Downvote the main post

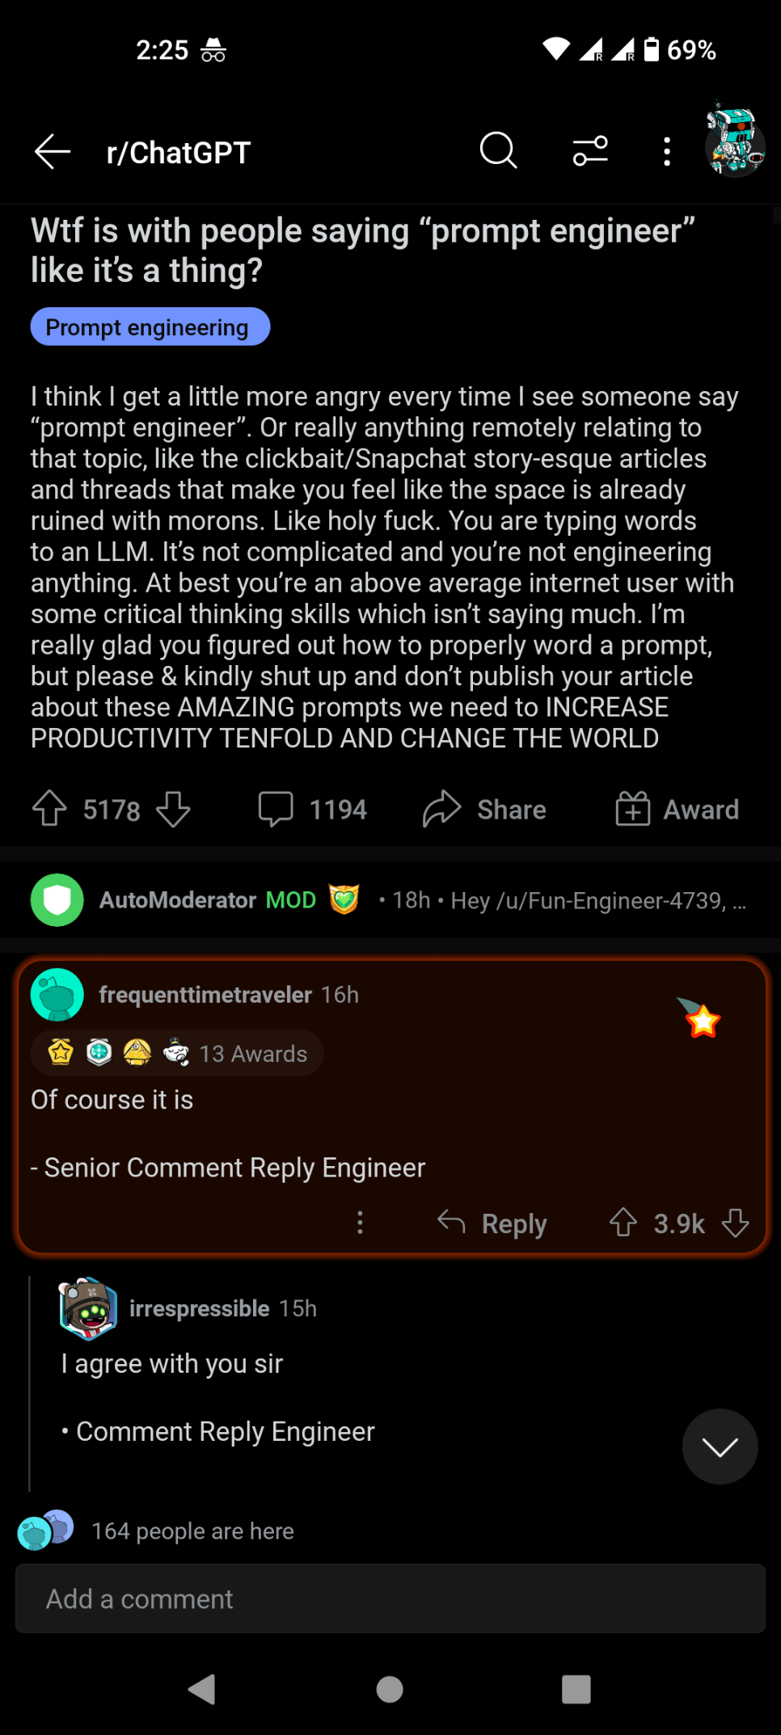(x=173, y=809)
